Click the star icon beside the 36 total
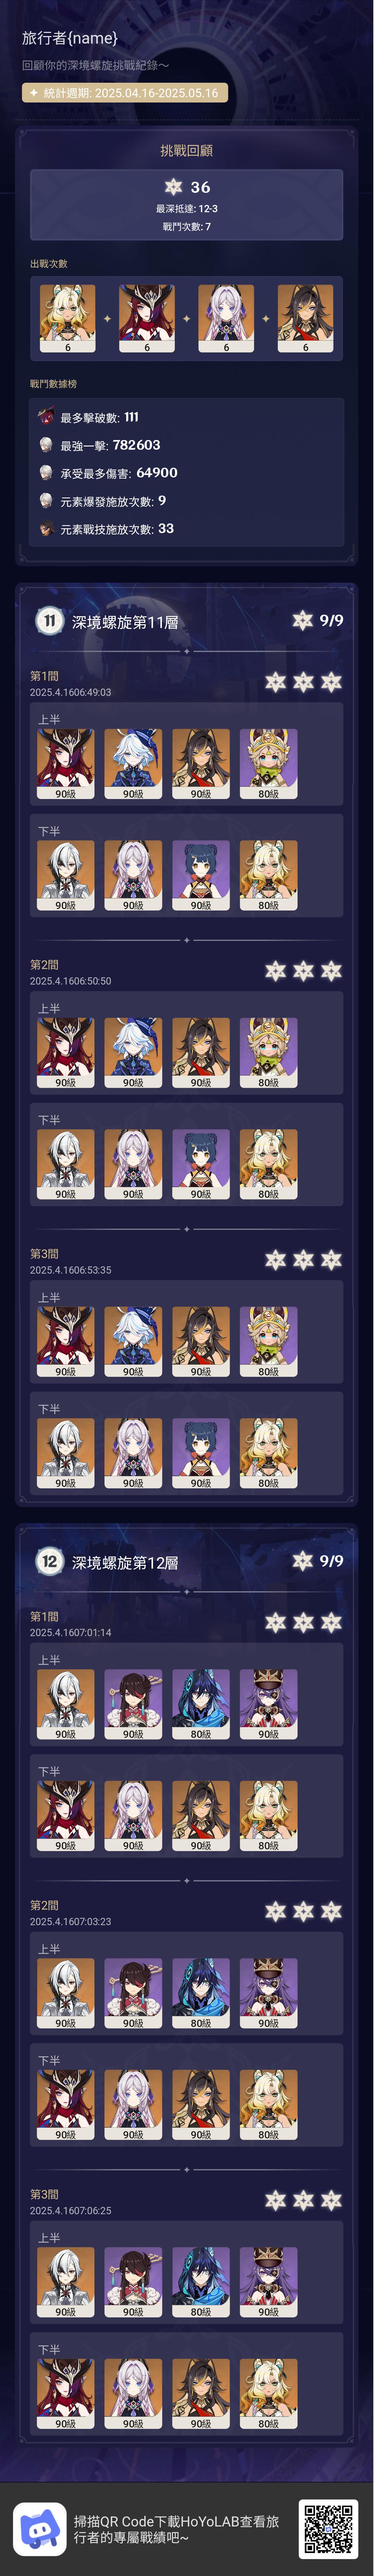The height and width of the screenshot is (2576, 374). [x=173, y=187]
